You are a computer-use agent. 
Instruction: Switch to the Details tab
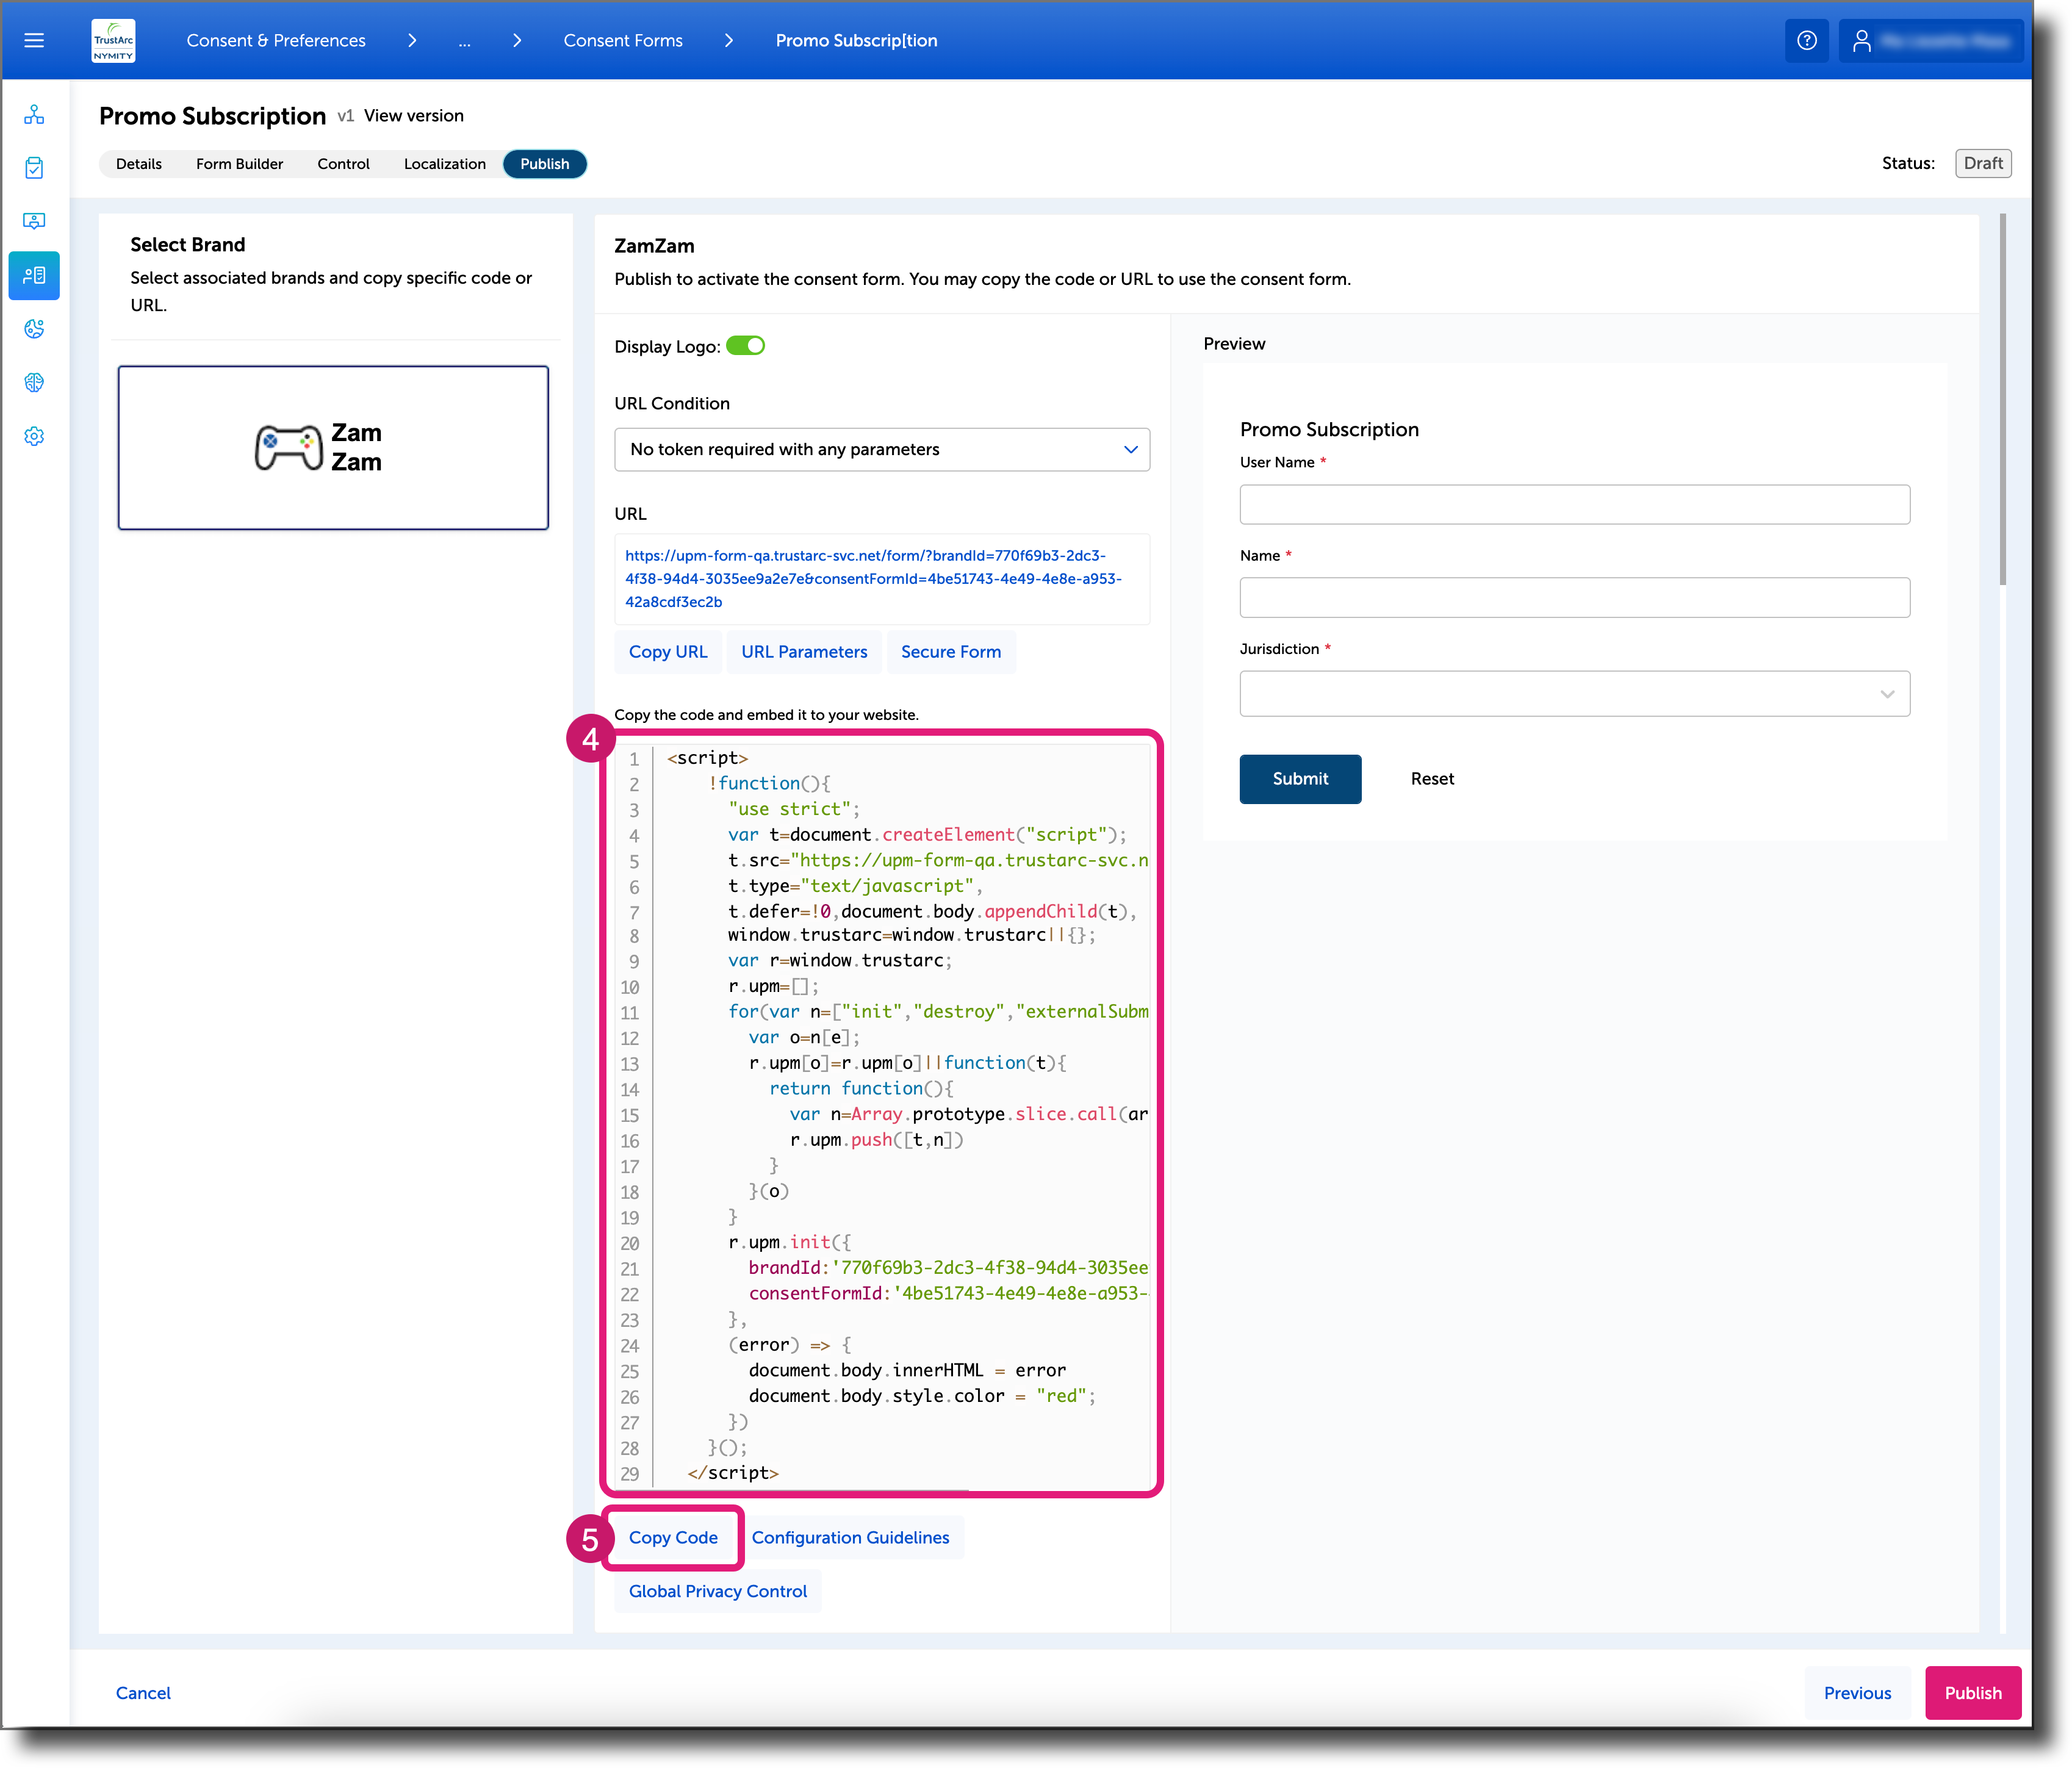[x=139, y=164]
